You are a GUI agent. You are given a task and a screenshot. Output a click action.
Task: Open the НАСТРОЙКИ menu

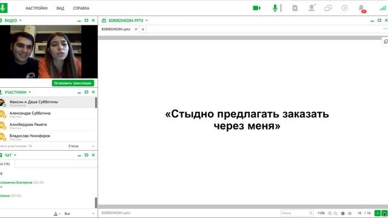(36, 8)
